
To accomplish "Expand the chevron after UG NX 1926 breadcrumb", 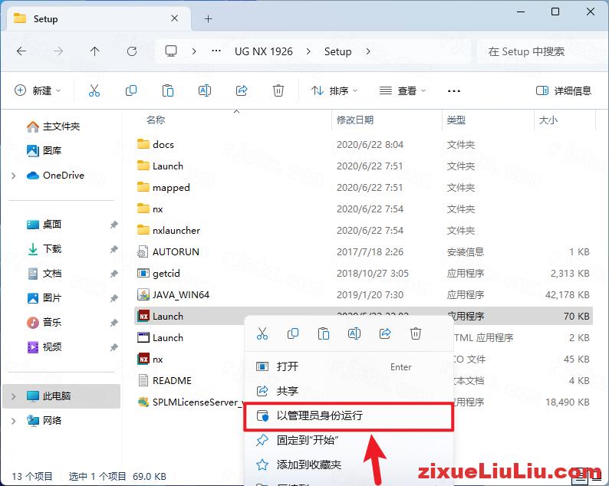I will (x=308, y=51).
